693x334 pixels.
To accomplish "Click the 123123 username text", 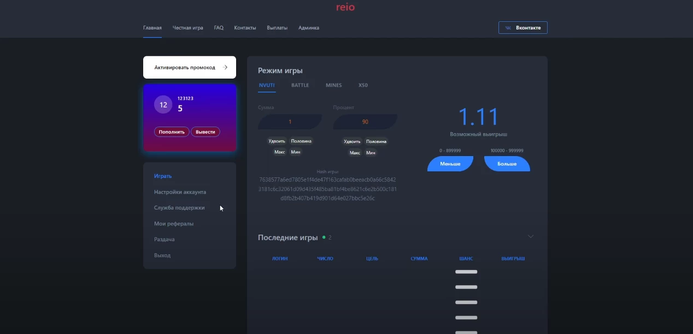I will [x=185, y=98].
